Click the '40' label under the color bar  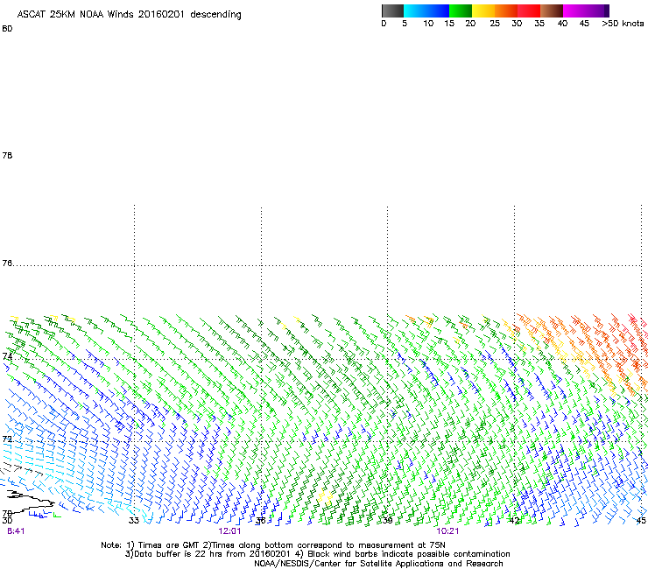pyautogui.click(x=562, y=24)
